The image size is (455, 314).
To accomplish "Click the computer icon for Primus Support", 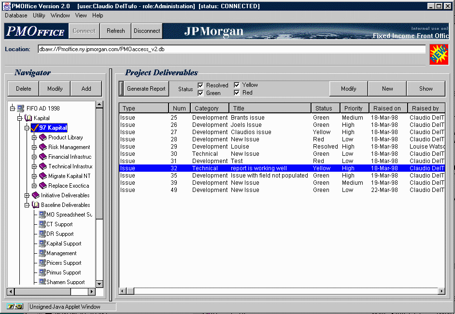I will tap(43, 273).
